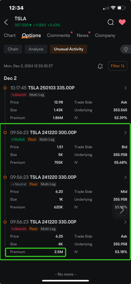
Task: Open the search magnifier icon
Action: [x=110, y=22]
